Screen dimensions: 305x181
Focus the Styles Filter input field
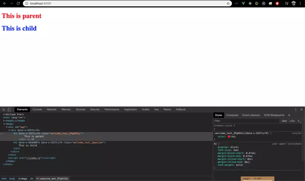pyautogui.click(x=246, y=121)
